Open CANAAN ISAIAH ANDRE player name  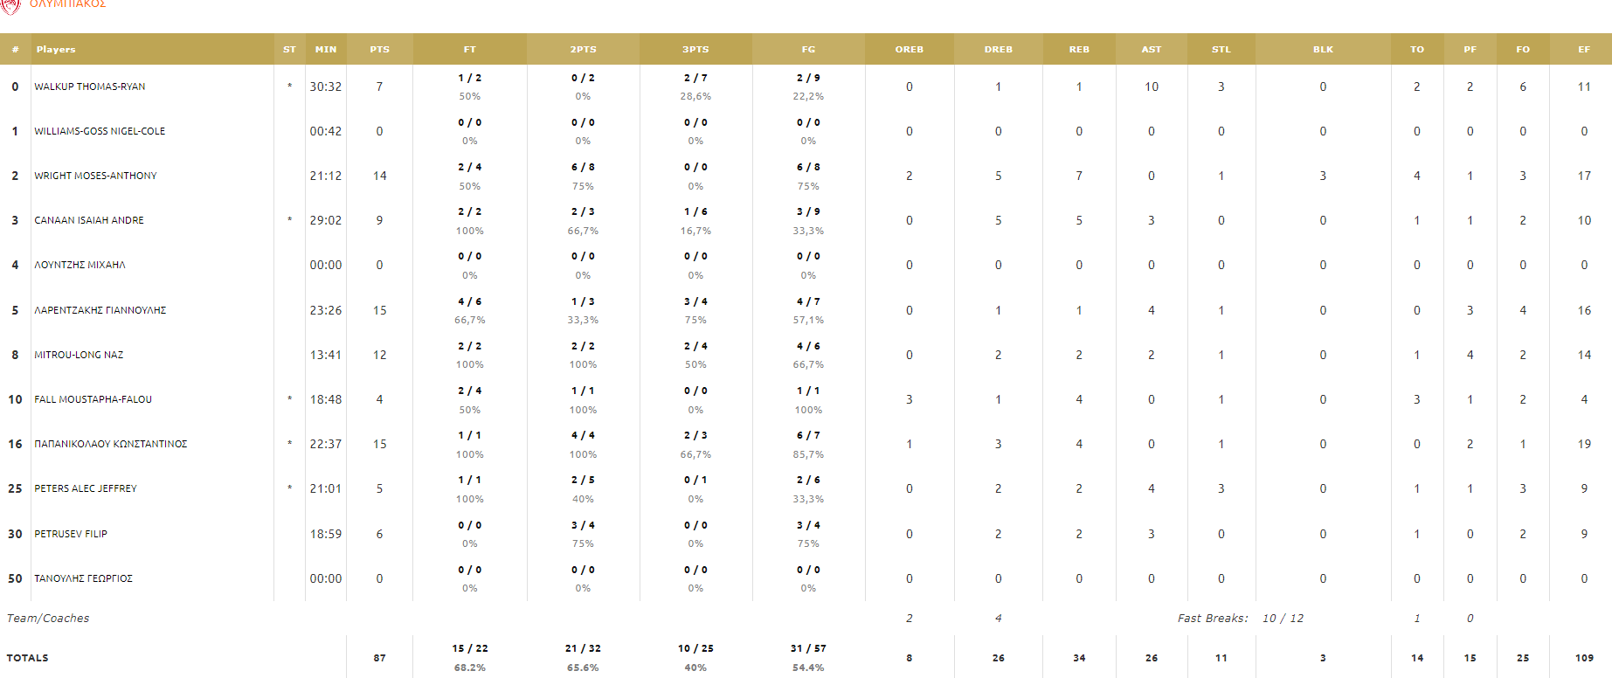click(x=89, y=220)
